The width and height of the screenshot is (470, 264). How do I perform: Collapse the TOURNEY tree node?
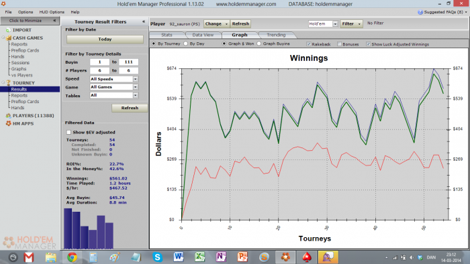pos(3,82)
